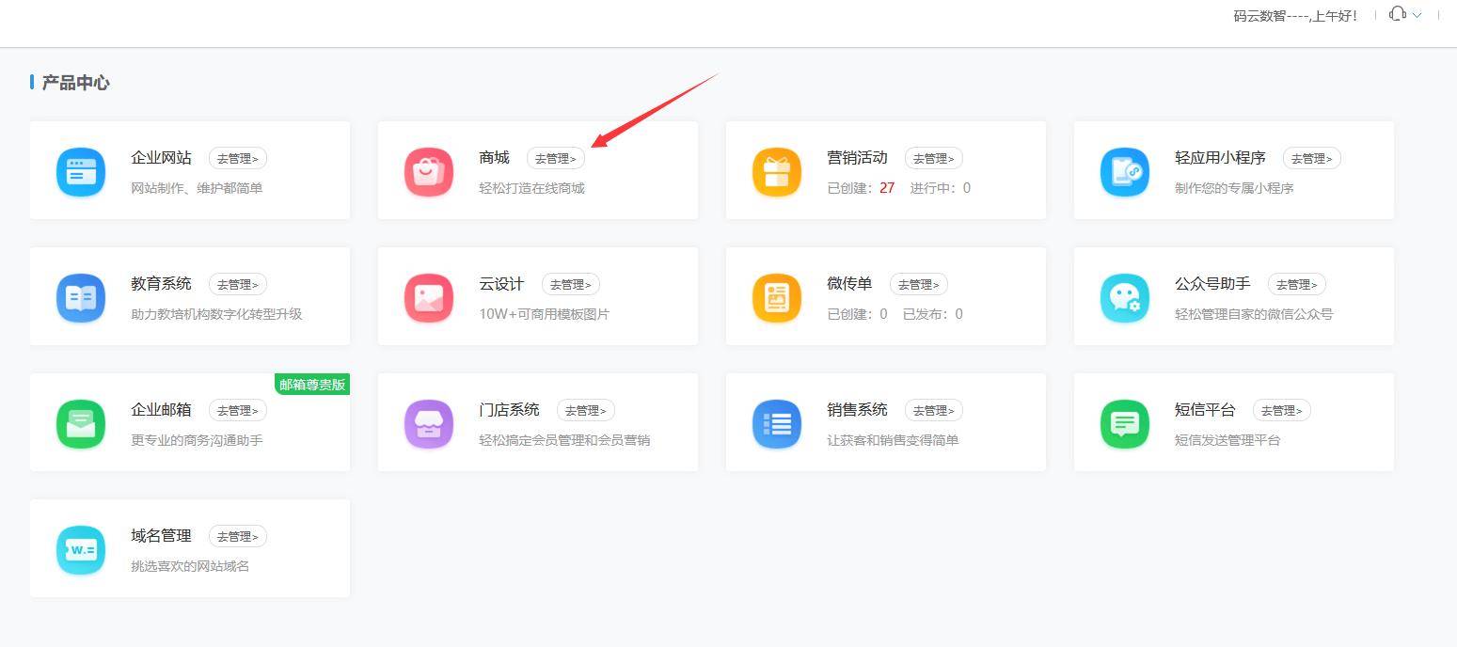Image resolution: width=1457 pixels, height=647 pixels.
Task: Click the 码云数智 greeting text
Action: click(x=1295, y=15)
